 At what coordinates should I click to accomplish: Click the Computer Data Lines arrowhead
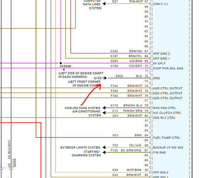point(104,4)
